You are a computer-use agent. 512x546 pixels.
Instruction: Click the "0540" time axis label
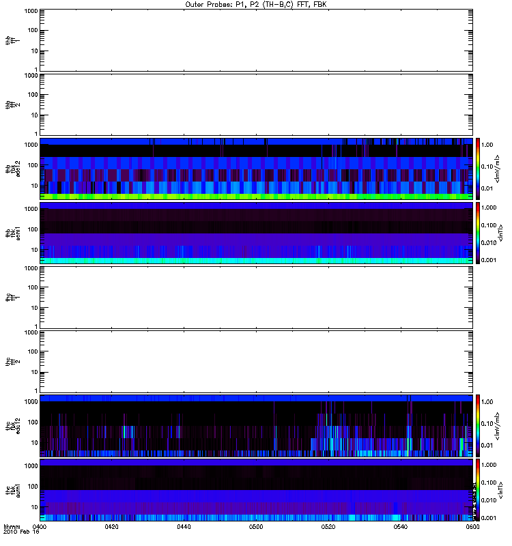[x=401, y=527]
